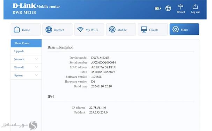This screenshot has height=131, width=212.
Task: Click software version 1.04ME
Action: 96,77
